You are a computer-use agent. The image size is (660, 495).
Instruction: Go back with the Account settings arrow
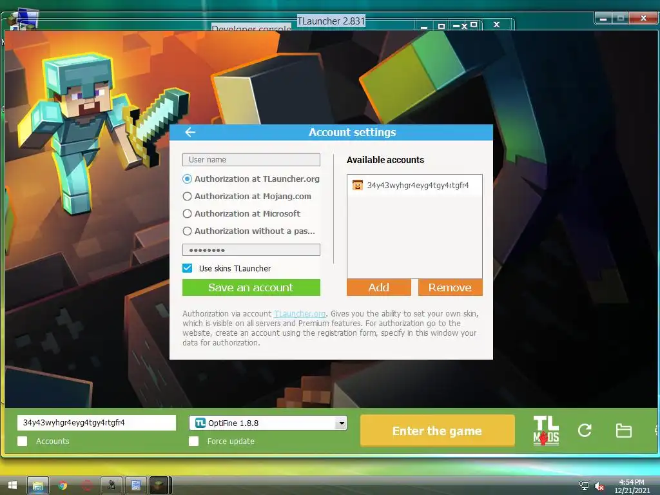[x=190, y=132]
